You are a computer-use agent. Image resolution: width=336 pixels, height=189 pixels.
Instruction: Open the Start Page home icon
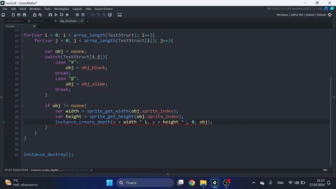pos(3,15)
